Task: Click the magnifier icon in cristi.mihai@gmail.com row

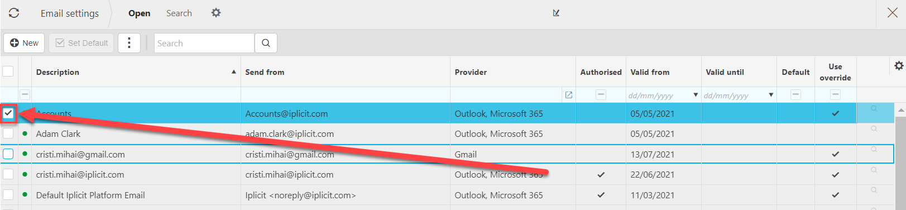Action: point(874,149)
